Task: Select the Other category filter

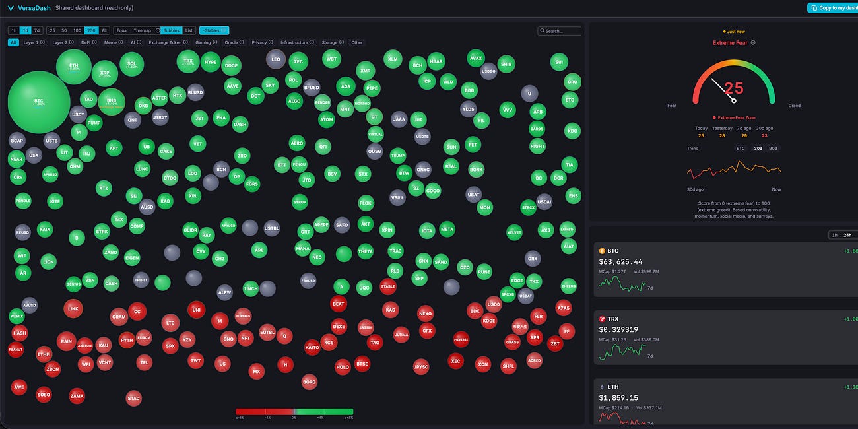Action: 357,42
